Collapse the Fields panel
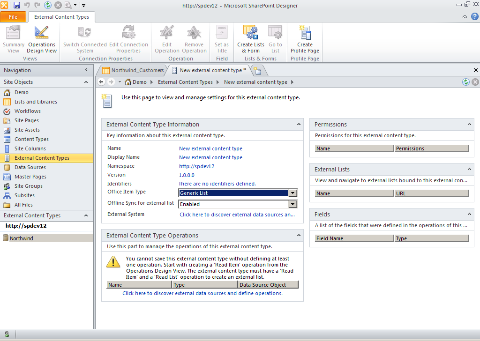Viewport: 480px width, 341px height. click(469, 214)
